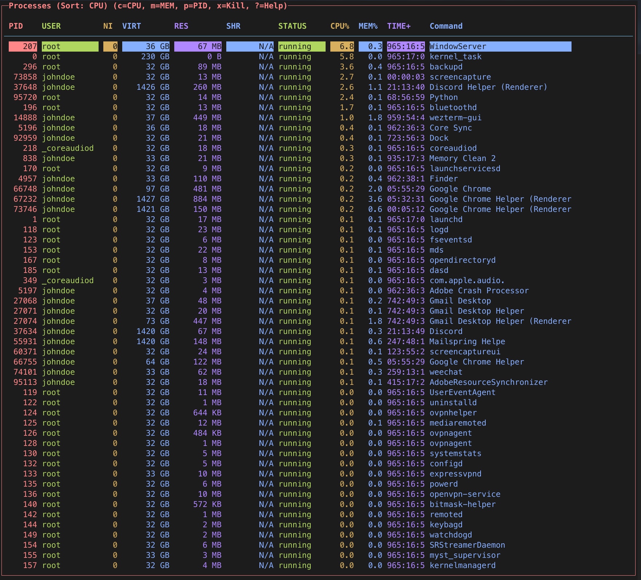641x580 pixels.
Task: Select the kernelmanagerd process
Action: 290,565
